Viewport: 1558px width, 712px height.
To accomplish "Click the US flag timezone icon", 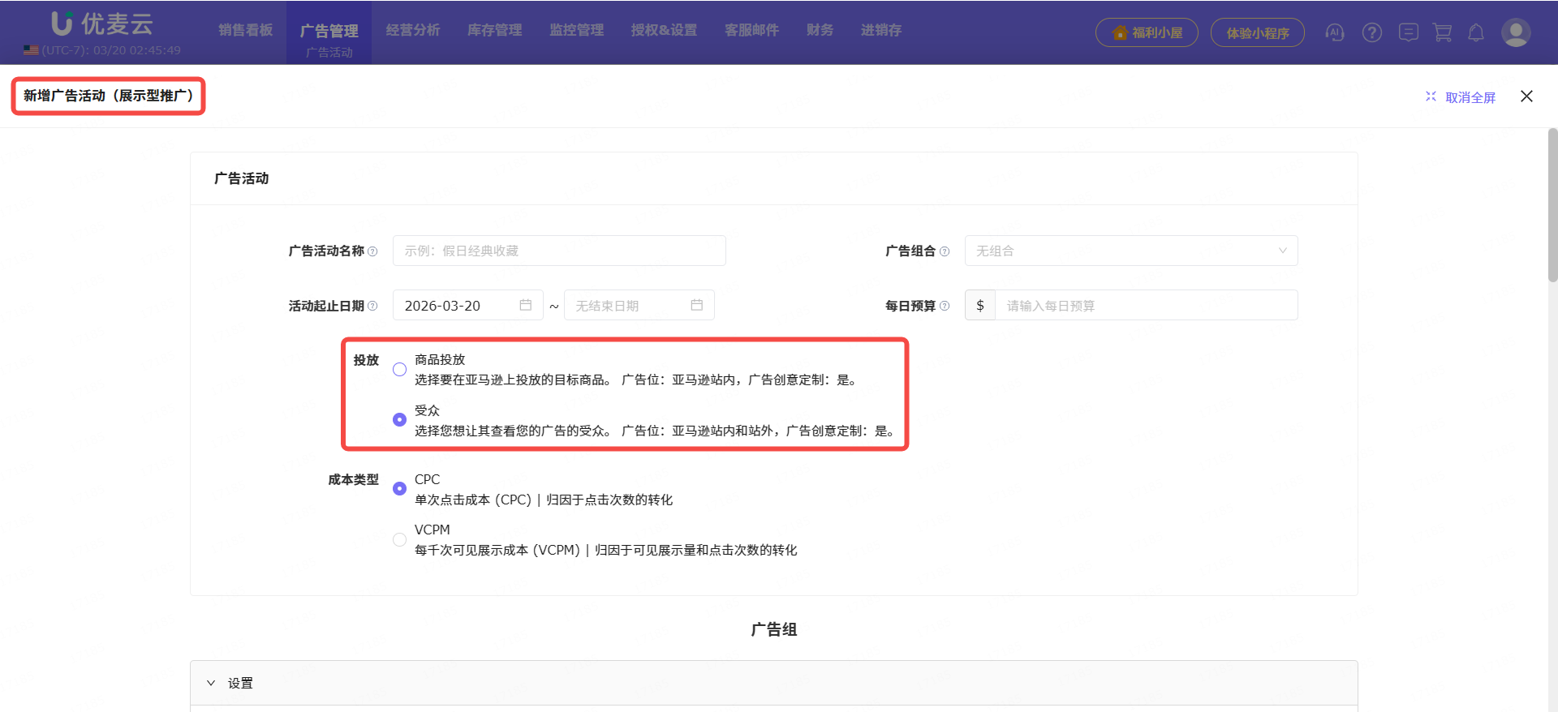I will (x=31, y=49).
